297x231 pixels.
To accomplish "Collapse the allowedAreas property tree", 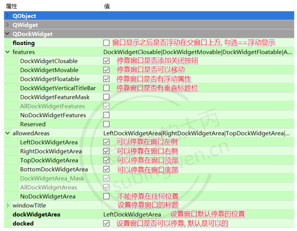I will 8,133.
